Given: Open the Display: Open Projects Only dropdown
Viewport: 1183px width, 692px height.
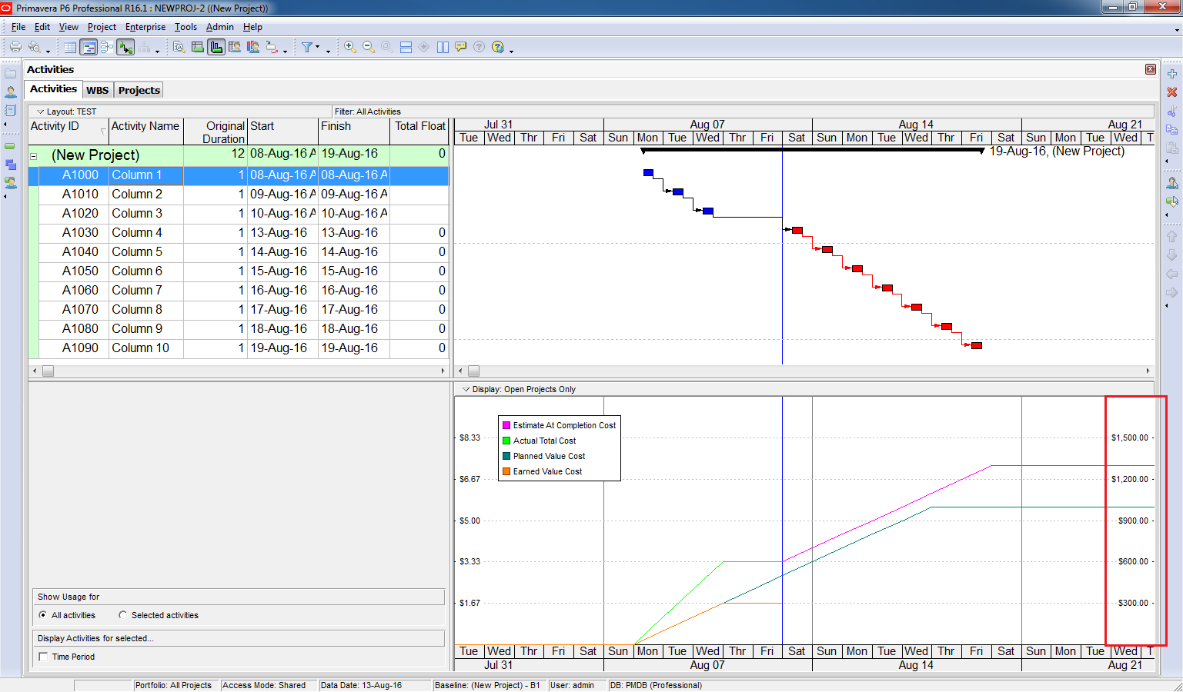Looking at the screenshot, I should point(466,389).
